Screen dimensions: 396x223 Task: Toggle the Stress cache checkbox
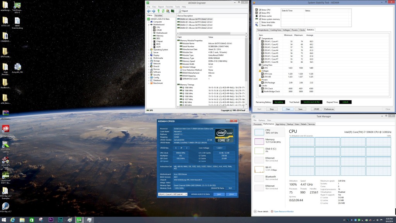tap(260, 16)
